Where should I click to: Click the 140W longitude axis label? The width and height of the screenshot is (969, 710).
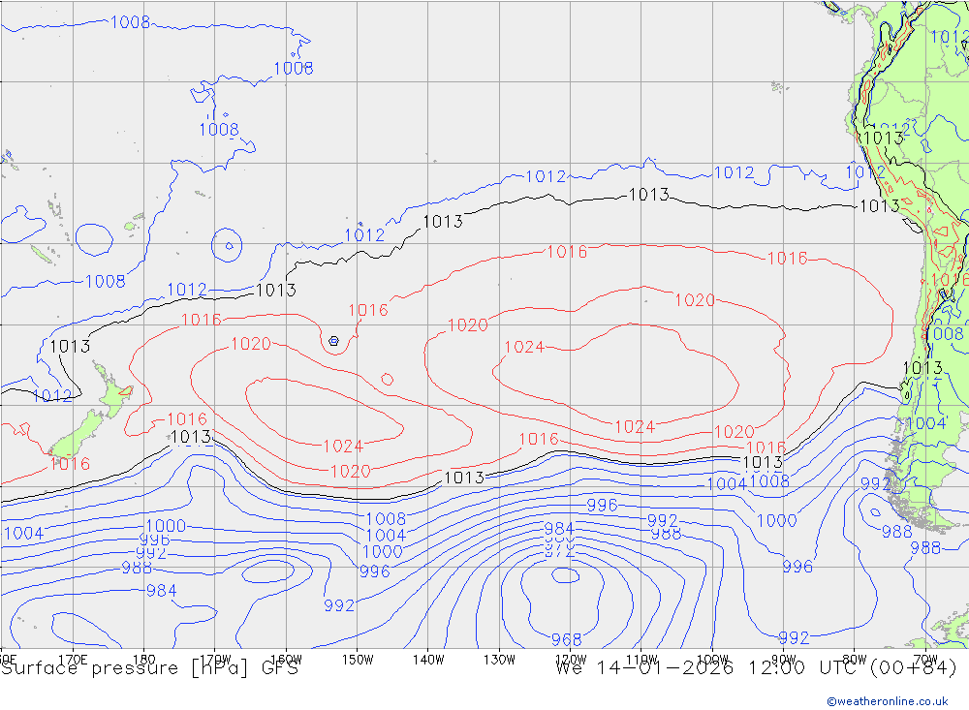(428, 660)
